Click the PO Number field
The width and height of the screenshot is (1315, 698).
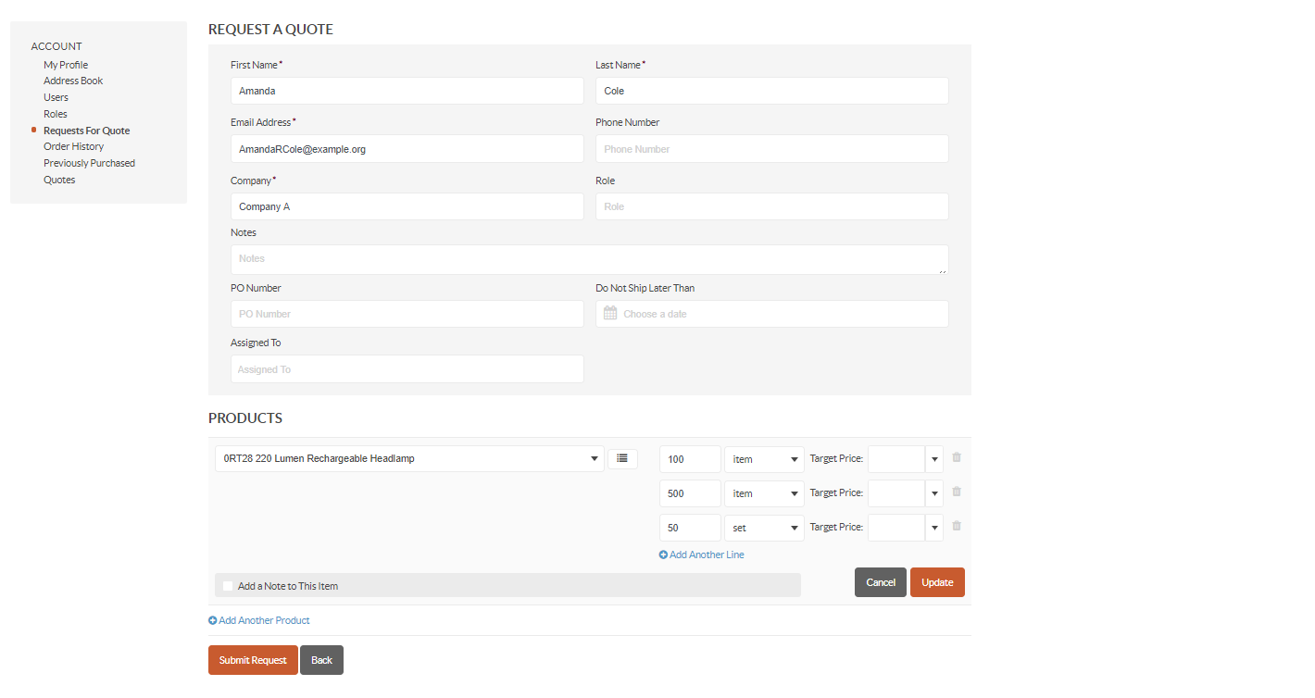coord(407,314)
